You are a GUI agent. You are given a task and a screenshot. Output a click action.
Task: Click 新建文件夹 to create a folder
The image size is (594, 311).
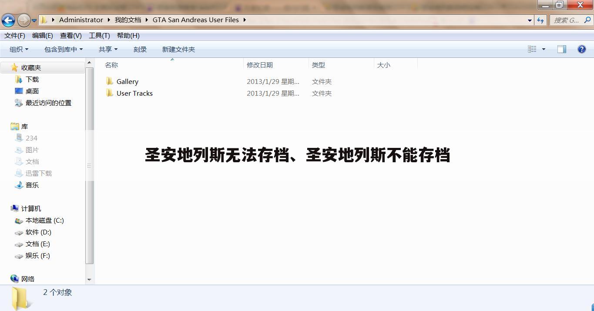point(178,49)
